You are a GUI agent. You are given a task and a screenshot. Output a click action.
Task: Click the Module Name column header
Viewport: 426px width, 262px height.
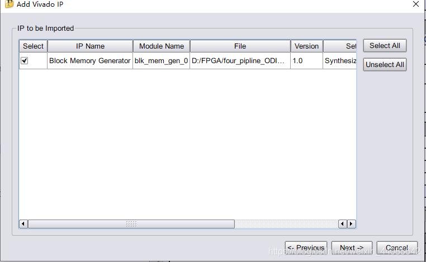(x=162, y=46)
